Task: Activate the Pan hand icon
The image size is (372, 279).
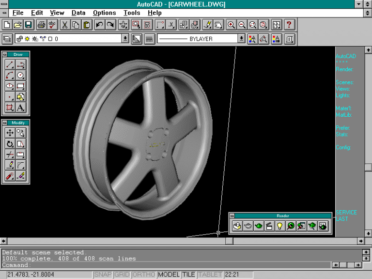Action: tap(218, 25)
